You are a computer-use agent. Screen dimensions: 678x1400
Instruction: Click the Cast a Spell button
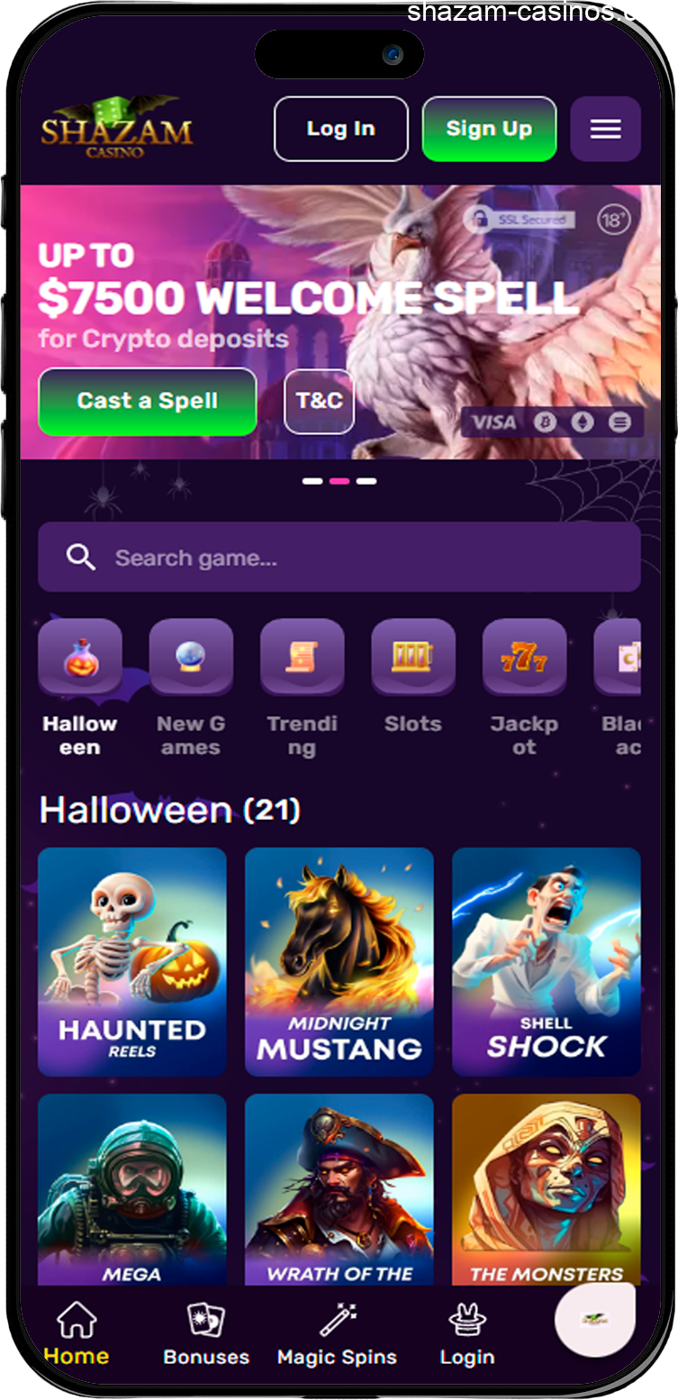tap(148, 401)
